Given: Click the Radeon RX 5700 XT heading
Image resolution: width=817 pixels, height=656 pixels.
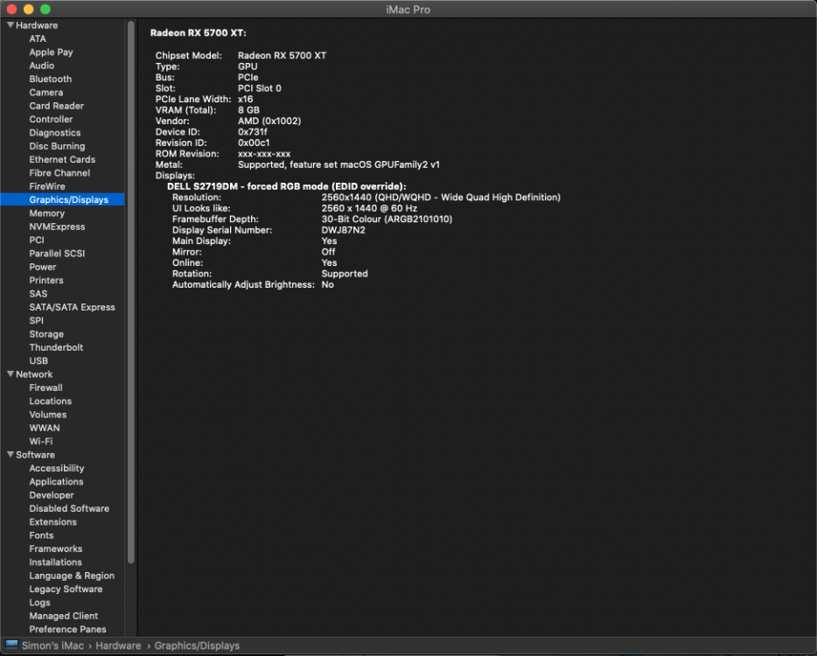Looking at the screenshot, I should [199, 33].
